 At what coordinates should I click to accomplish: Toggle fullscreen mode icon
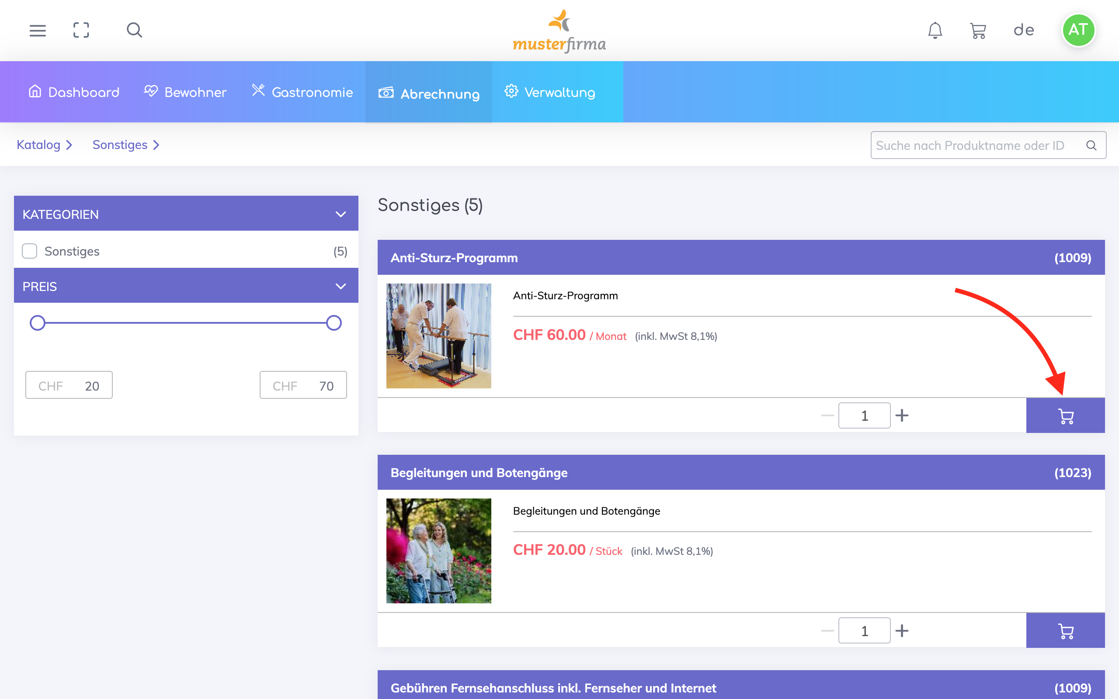pos(81,31)
